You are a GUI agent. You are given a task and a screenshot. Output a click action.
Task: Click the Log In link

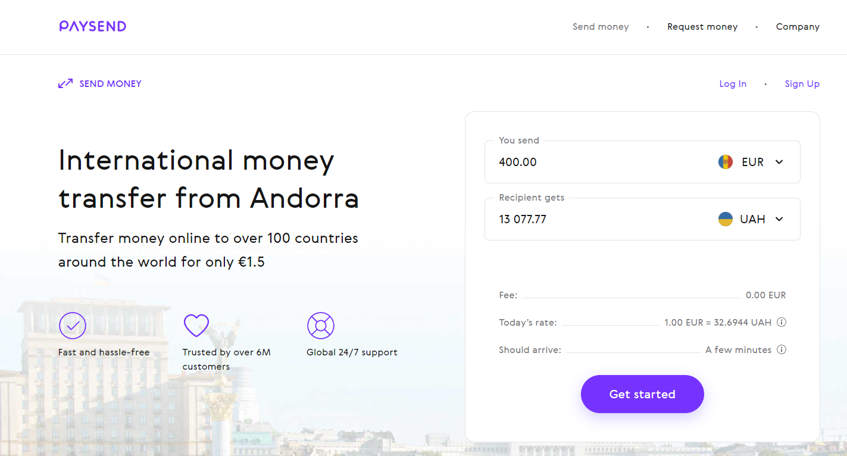point(733,84)
